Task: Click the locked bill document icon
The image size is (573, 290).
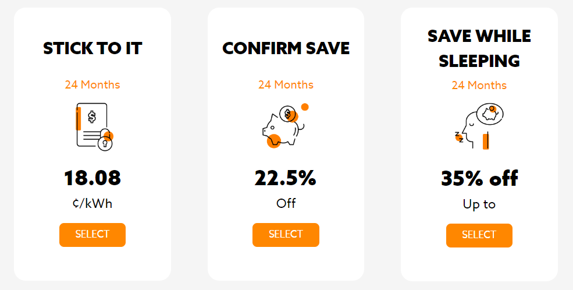Action: tap(93, 126)
